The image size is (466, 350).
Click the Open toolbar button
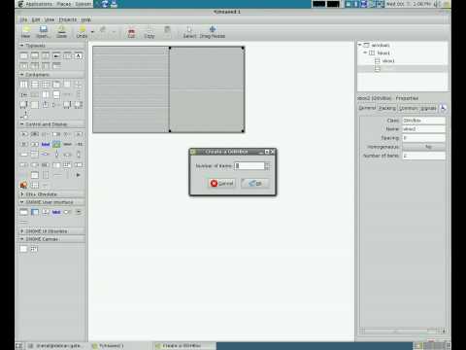point(43,32)
